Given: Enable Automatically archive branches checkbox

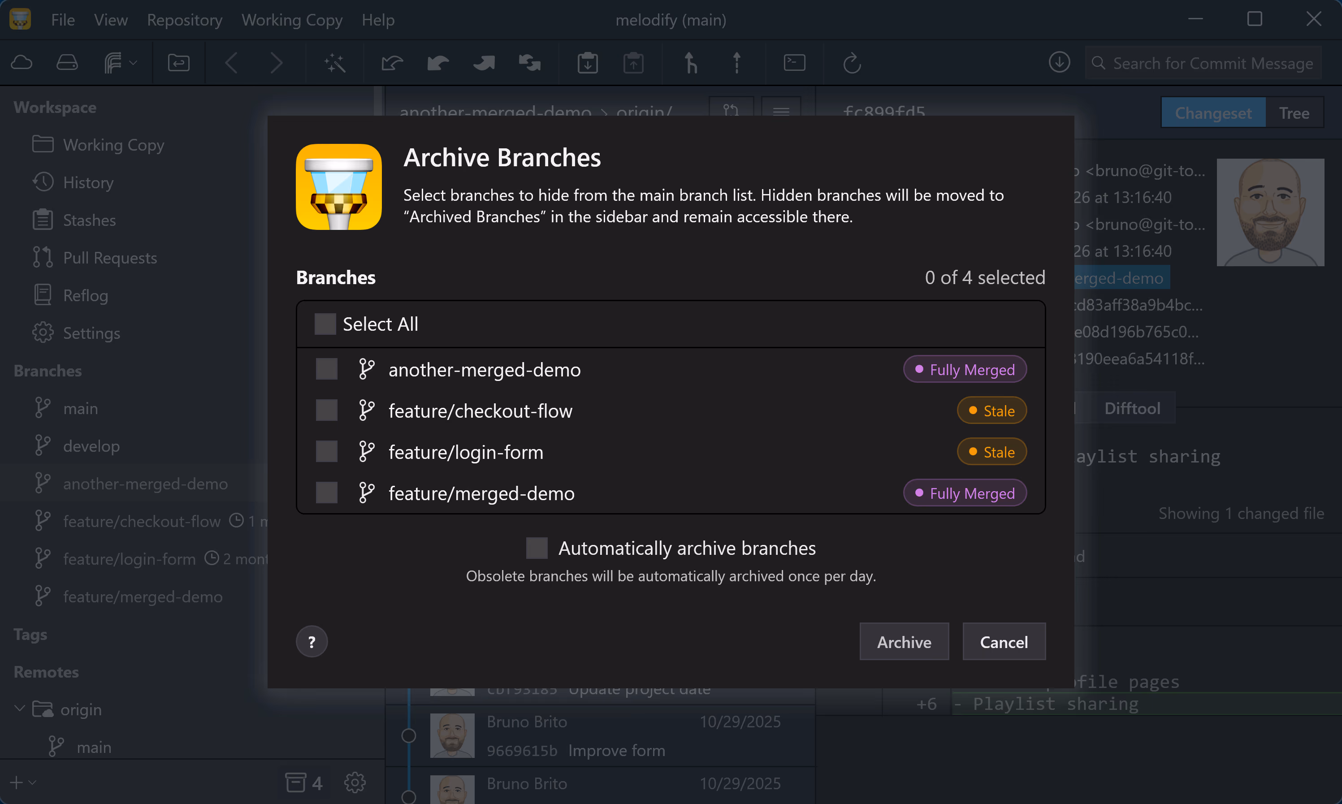Looking at the screenshot, I should (x=537, y=548).
